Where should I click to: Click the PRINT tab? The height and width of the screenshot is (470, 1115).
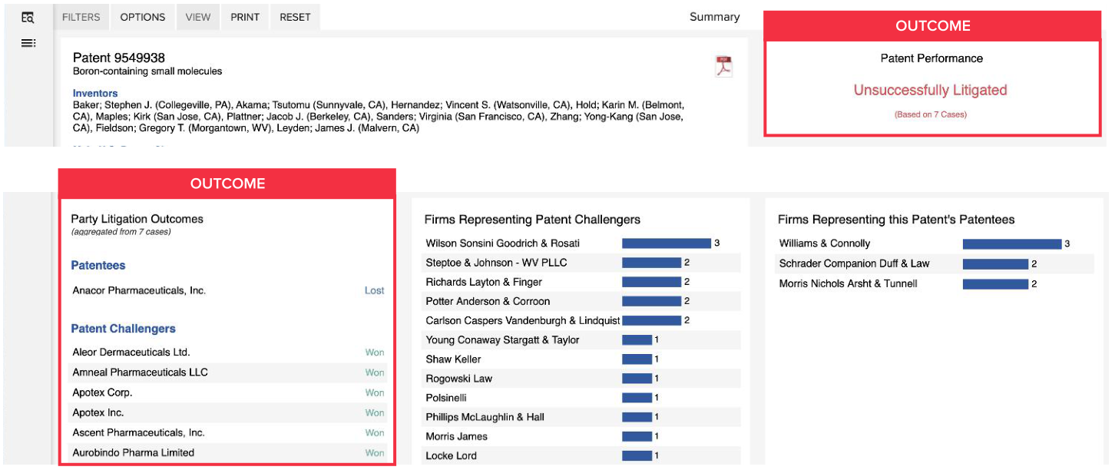point(245,17)
